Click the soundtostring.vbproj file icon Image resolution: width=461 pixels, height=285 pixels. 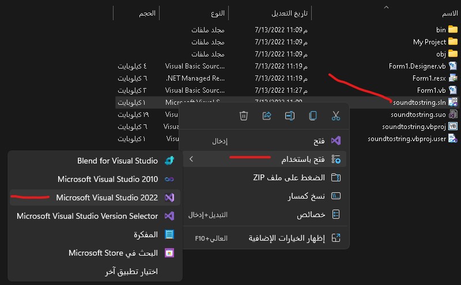[453, 126]
